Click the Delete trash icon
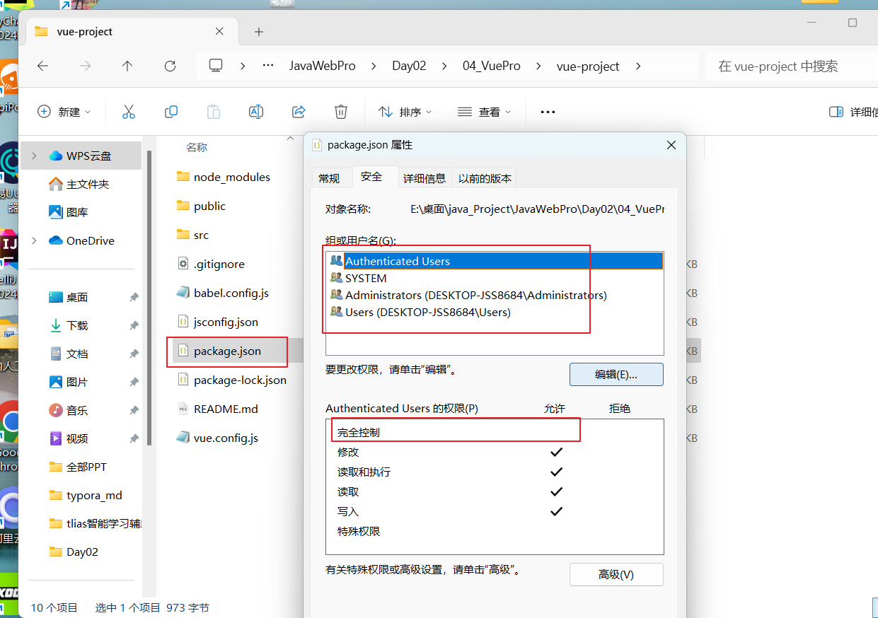 tap(340, 111)
